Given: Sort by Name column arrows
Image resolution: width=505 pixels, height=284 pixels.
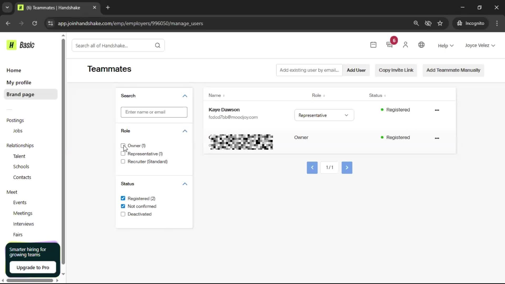Looking at the screenshot, I should point(224,96).
